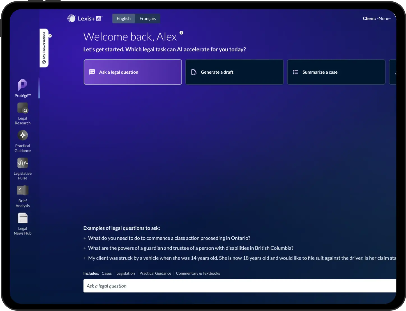Expand the My Conversations side panel
The image size is (406, 311).
click(44, 48)
